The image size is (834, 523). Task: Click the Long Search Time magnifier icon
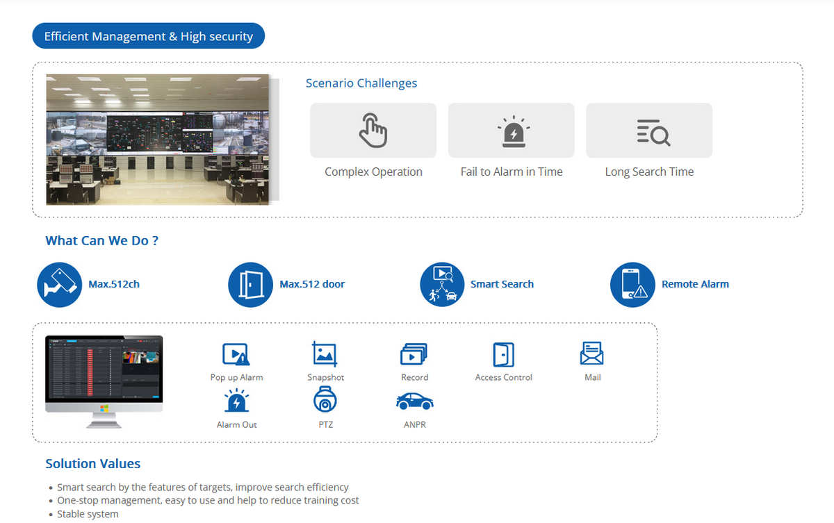pyautogui.click(x=653, y=131)
